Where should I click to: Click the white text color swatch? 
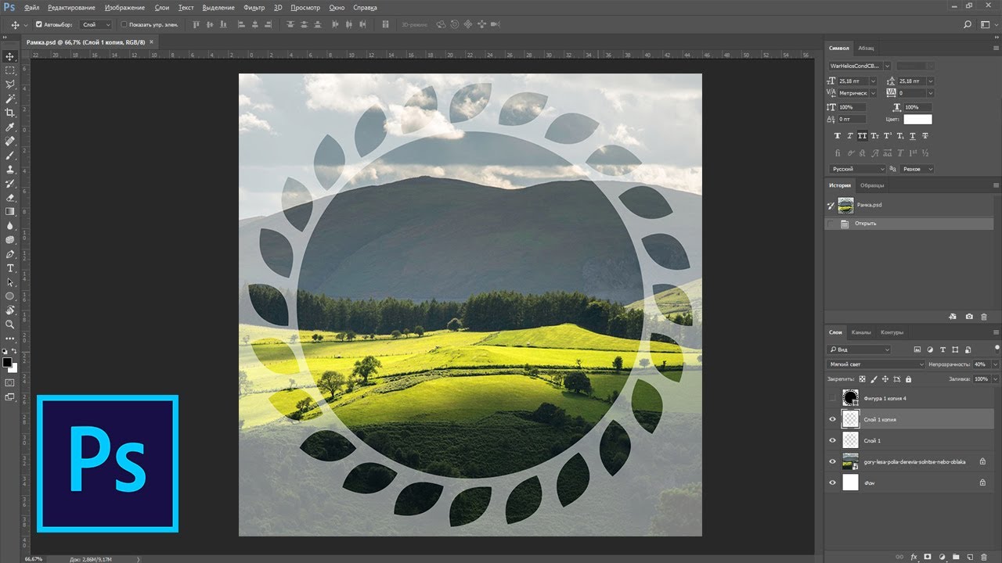click(917, 119)
